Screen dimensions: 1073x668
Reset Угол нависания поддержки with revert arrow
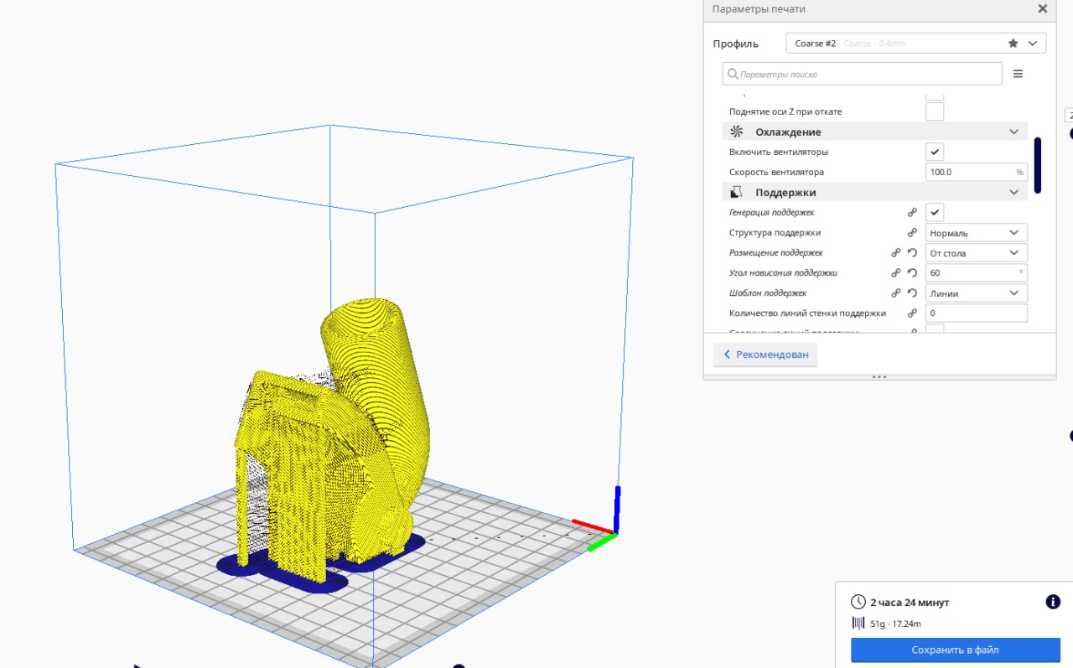pos(912,272)
